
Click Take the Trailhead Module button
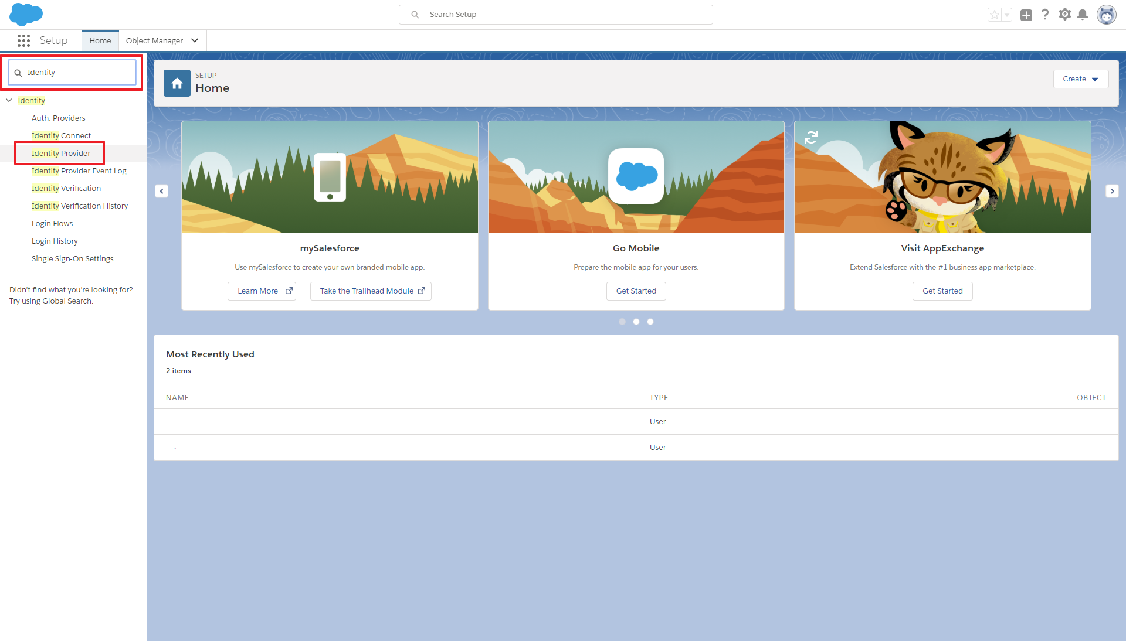point(371,291)
